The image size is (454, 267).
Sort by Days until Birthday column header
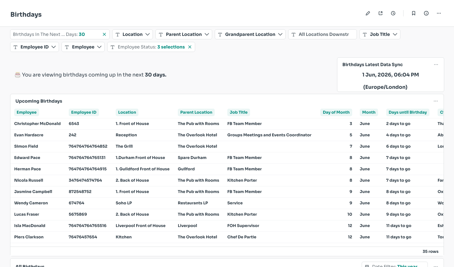tap(408, 112)
